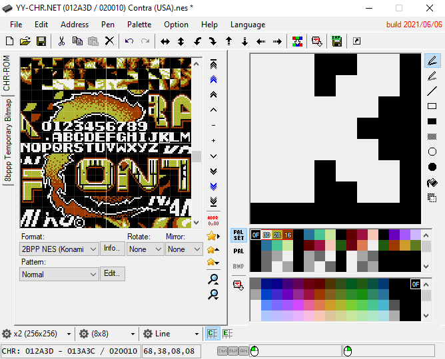Click the zoom in magnifier icon

point(213,279)
